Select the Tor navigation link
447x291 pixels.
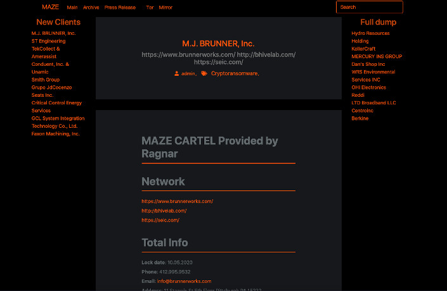tap(150, 8)
